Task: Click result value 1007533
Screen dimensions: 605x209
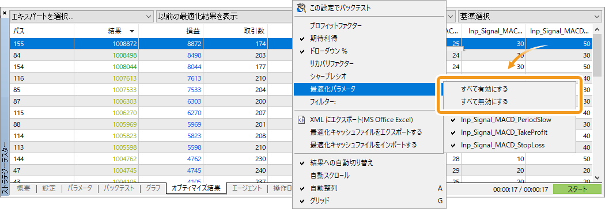Action: click(125, 90)
